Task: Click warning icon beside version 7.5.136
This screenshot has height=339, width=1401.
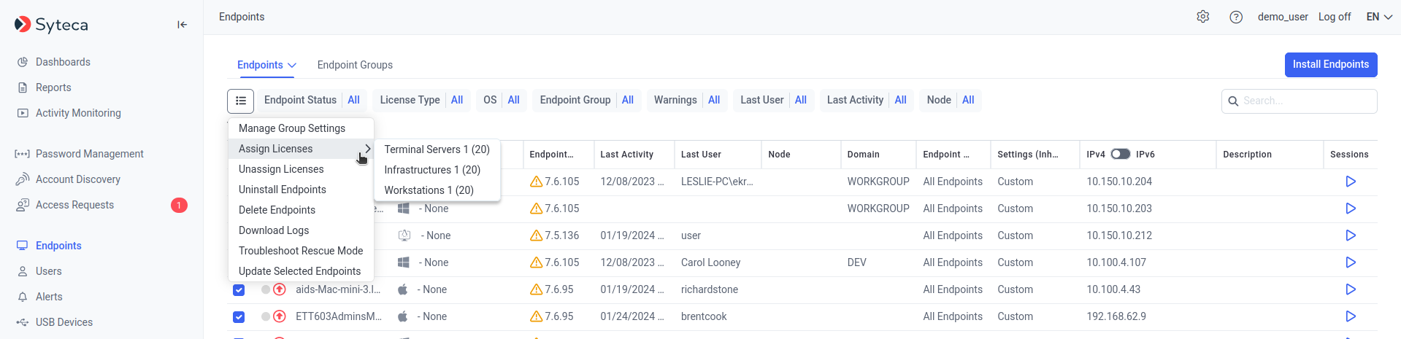Action: (x=536, y=235)
